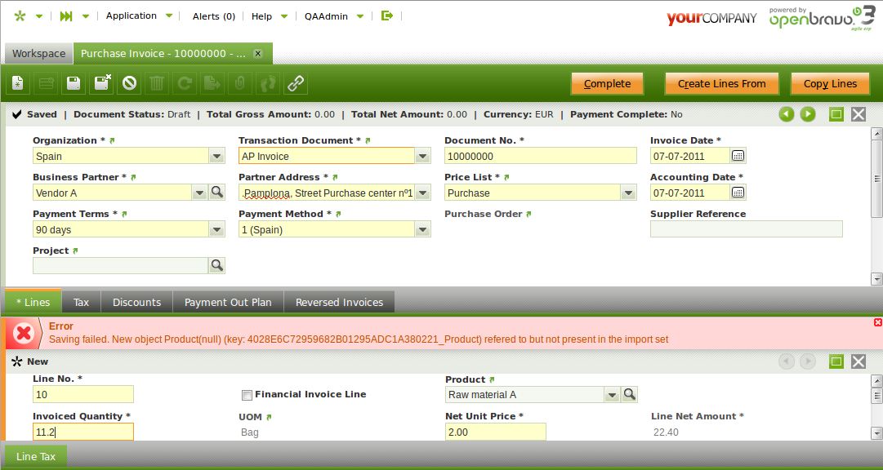Go to next record with green arrow
The image size is (883, 470).
pos(808,114)
